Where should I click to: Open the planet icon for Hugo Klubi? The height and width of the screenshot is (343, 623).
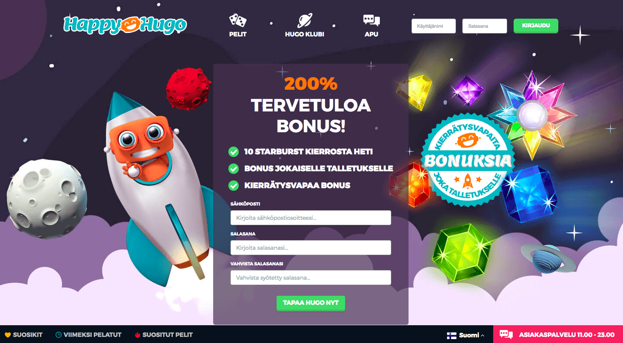305,20
